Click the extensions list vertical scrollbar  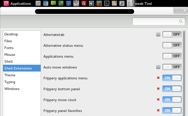pyautogui.click(x=184, y=73)
